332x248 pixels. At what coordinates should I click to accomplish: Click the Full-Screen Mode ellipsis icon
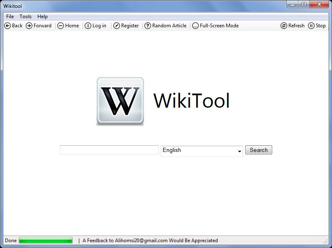(x=195, y=26)
